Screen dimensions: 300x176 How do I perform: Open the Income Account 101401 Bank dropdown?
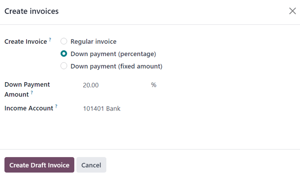click(x=129, y=109)
